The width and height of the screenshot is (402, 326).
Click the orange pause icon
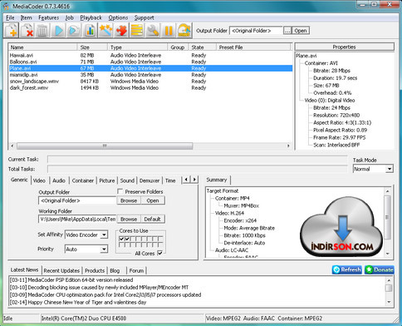pos(169,30)
